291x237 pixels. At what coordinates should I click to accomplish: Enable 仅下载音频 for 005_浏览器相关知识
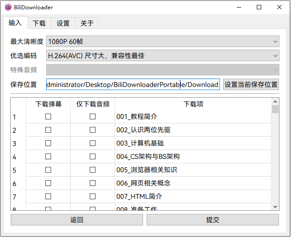click(x=92, y=170)
